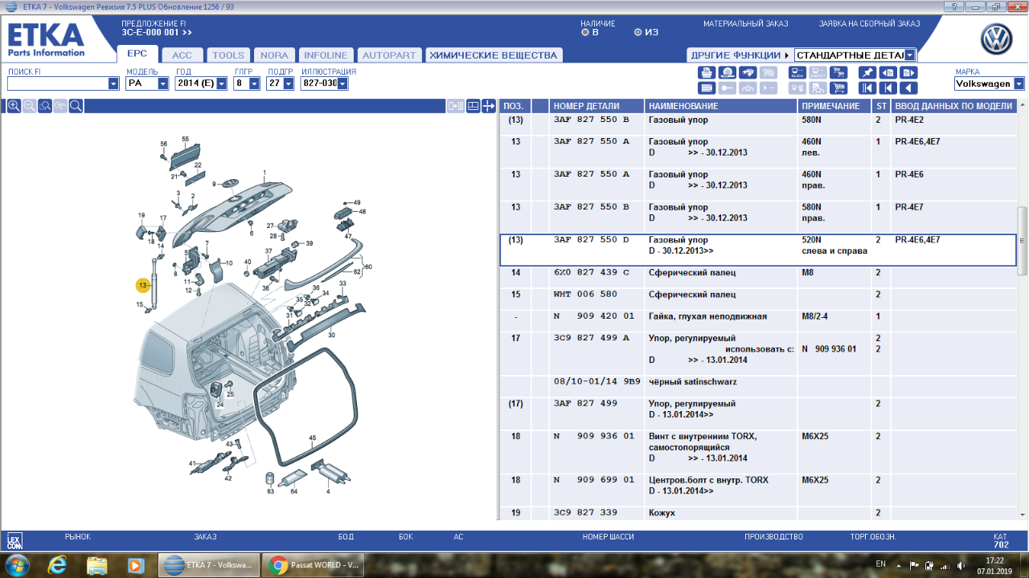Click the parts list vertical scrollbar
Viewport: 1029px width, 578px height.
pyautogui.click(x=1022, y=241)
